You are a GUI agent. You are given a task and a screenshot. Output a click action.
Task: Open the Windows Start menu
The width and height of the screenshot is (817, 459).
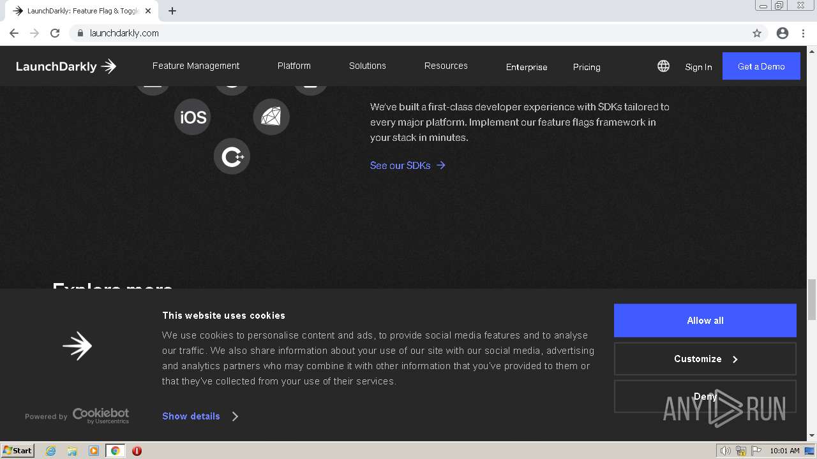coord(17,451)
